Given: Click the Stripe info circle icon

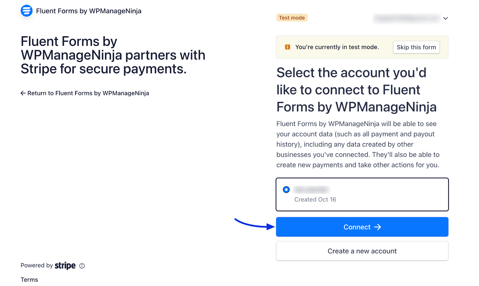Looking at the screenshot, I should (x=82, y=266).
